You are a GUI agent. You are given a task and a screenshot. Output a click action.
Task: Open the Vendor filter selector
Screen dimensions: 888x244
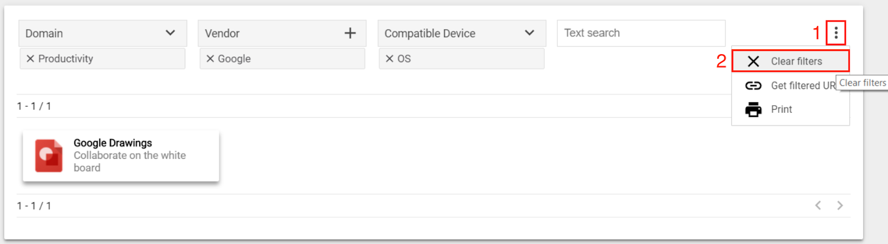[x=282, y=33]
